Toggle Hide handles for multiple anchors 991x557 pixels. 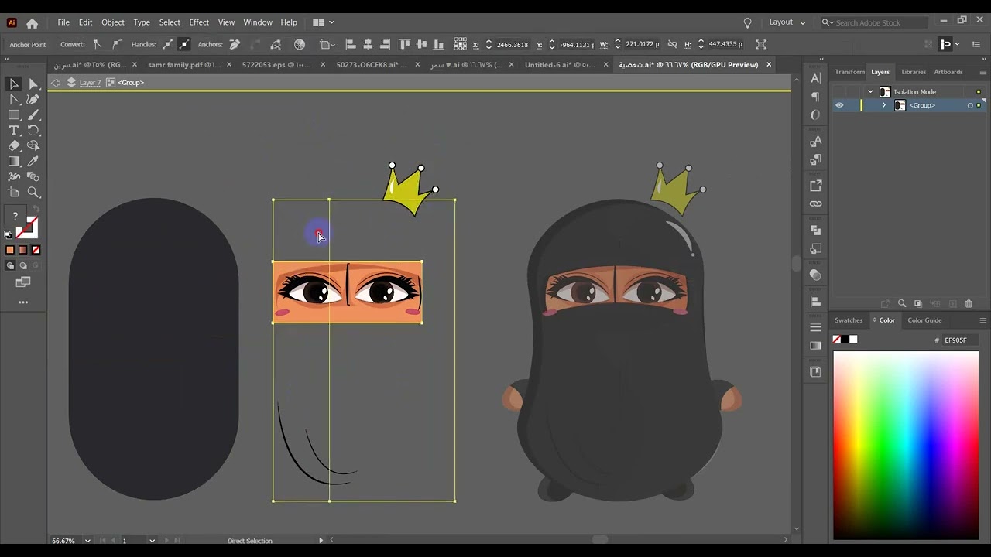[183, 44]
